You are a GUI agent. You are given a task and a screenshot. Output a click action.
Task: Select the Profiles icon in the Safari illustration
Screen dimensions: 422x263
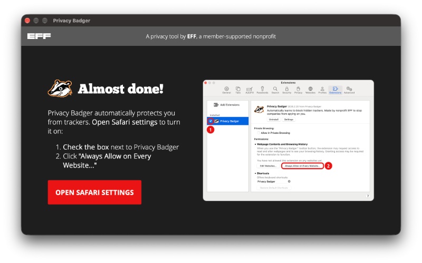pos(322,90)
